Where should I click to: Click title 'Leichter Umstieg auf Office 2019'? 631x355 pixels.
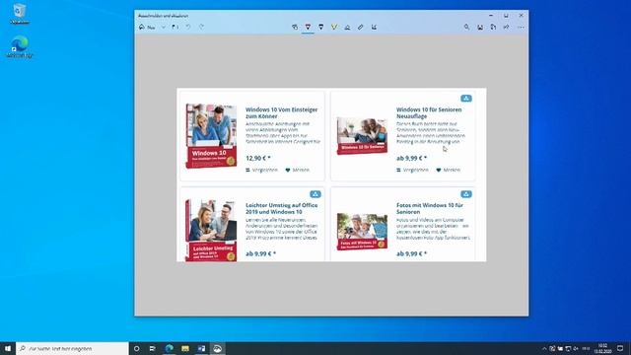coord(281,208)
